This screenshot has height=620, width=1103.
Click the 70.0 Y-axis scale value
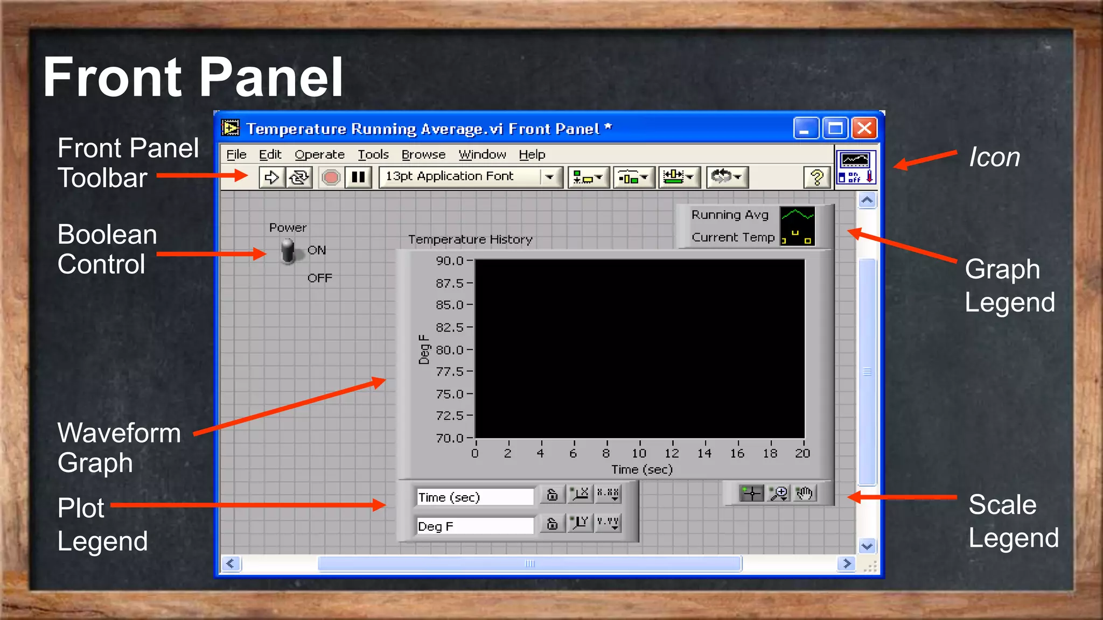pos(450,438)
